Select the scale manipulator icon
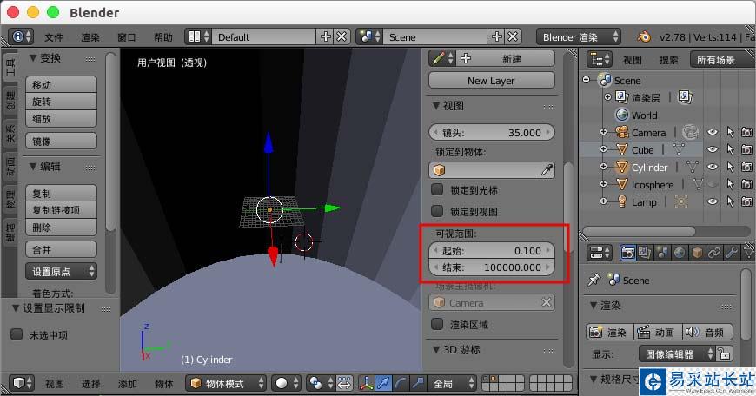Image resolution: width=756 pixels, height=396 pixels. pos(418,383)
